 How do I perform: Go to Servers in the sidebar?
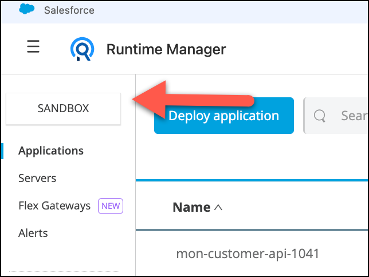[37, 179]
